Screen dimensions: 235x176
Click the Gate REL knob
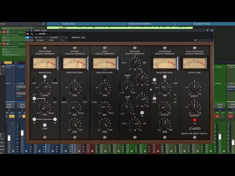105,107
